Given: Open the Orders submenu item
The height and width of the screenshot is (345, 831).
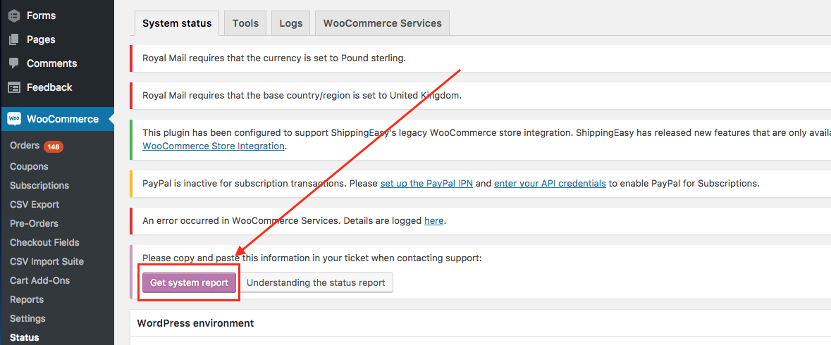Looking at the screenshot, I should coord(25,146).
